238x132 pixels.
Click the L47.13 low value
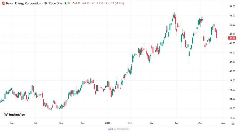pyautogui.click(x=94, y=3)
